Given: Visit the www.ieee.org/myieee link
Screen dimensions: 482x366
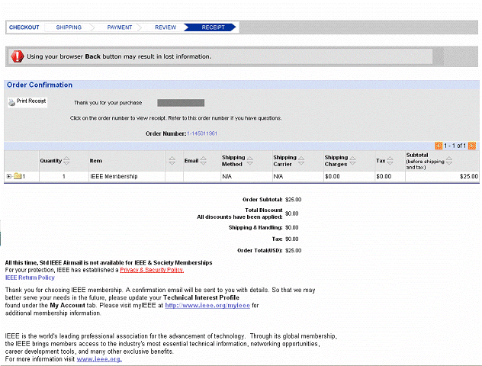Looking at the screenshot, I should tap(207, 306).
